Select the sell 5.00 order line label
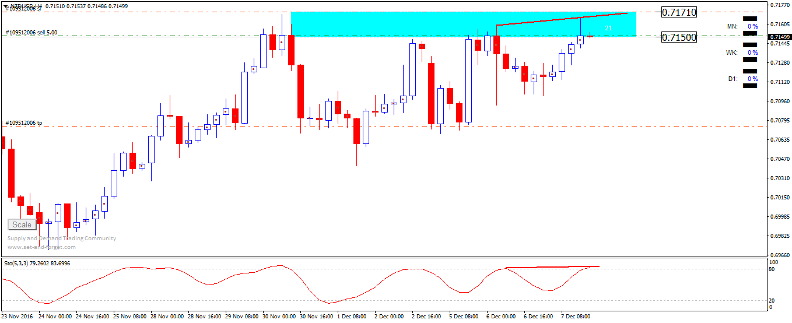The height and width of the screenshot is (323, 792). (31, 33)
